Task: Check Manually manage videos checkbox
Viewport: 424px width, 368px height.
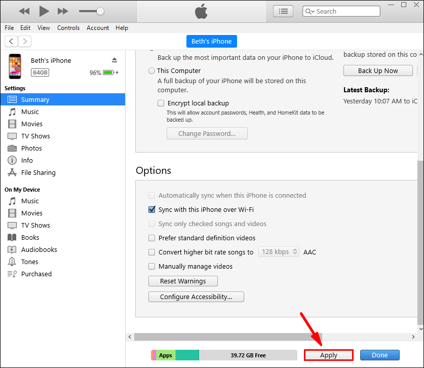Action: [151, 266]
